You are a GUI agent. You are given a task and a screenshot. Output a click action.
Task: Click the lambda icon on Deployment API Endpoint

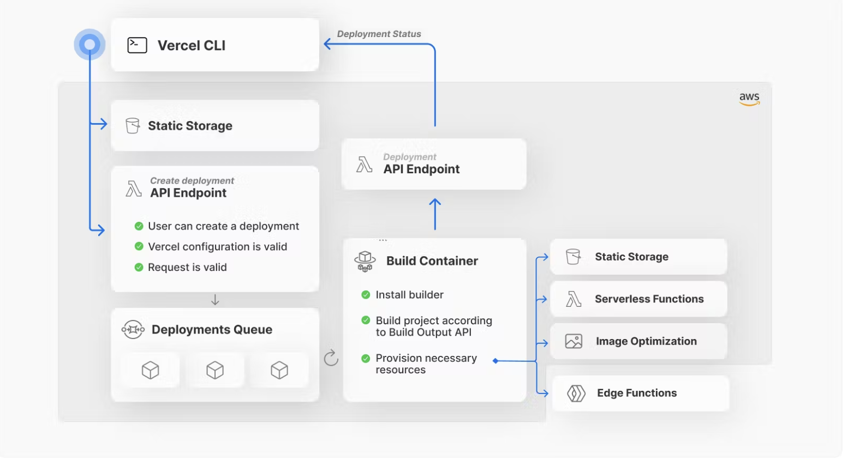365,164
